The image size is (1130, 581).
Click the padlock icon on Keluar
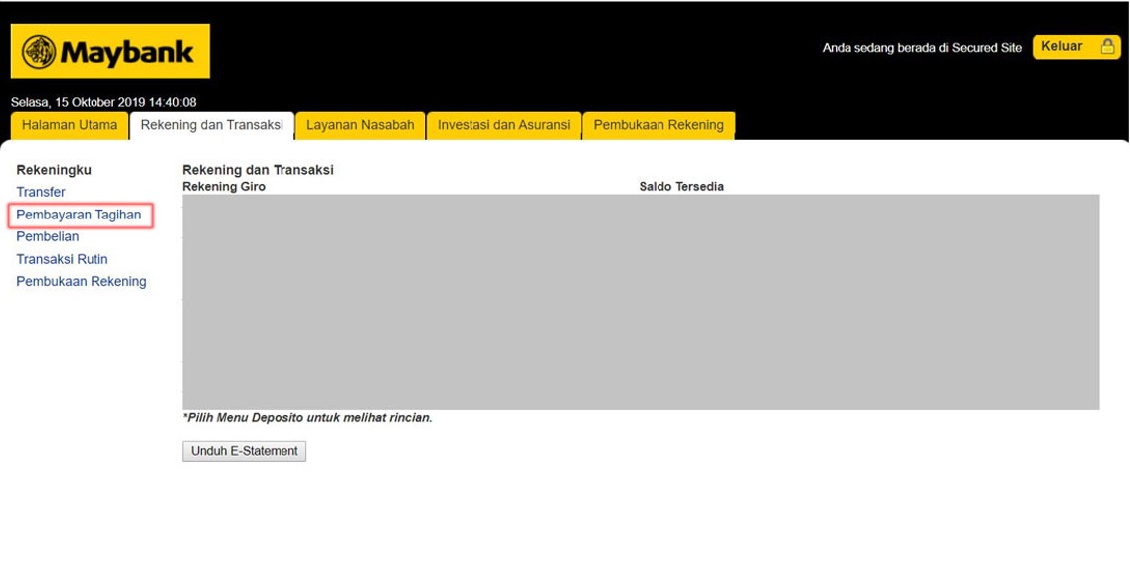pyautogui.click(x=1108, y=47)
